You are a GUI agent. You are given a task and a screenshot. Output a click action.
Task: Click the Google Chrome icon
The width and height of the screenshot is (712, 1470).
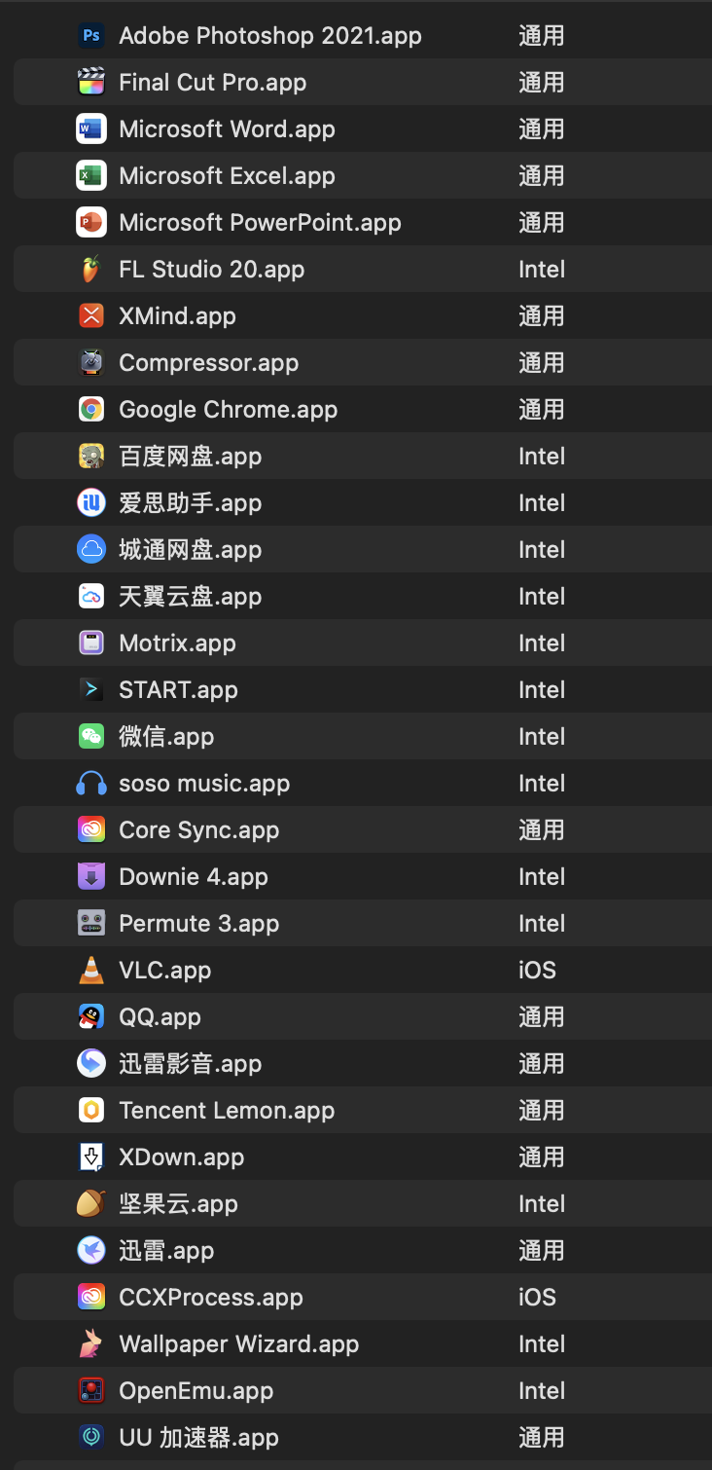click(90, 410)
